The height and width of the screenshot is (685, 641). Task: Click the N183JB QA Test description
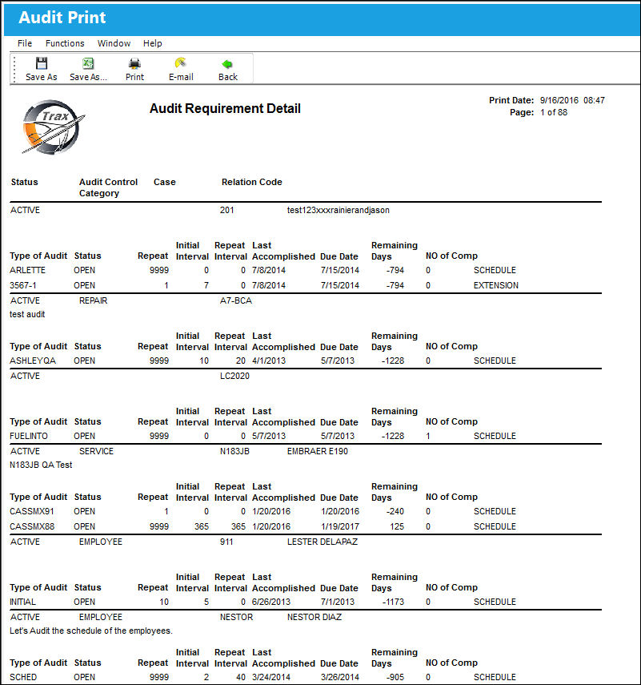tap(41, 465)
